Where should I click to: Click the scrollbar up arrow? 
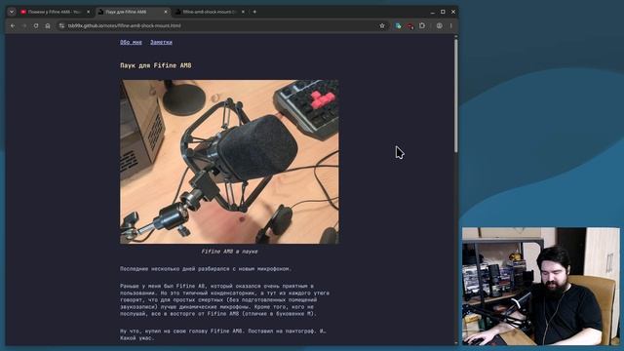click(x=456, y=37)
